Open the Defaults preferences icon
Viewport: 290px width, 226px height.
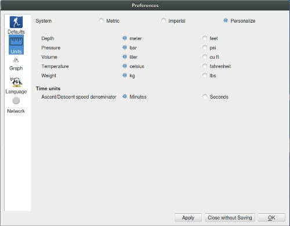coord(16,25)
